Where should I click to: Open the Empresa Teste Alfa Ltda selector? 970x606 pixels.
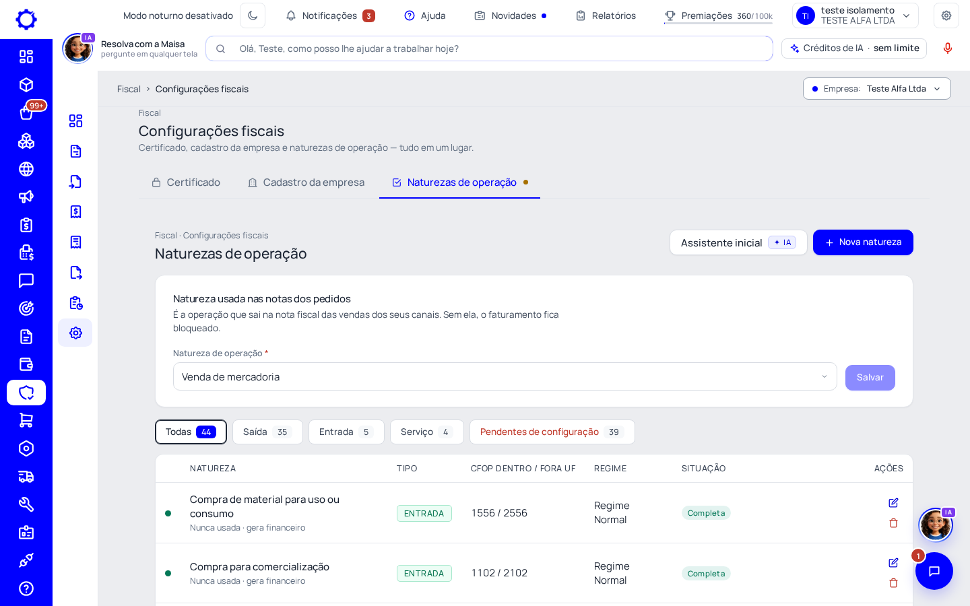coord(876,89)
